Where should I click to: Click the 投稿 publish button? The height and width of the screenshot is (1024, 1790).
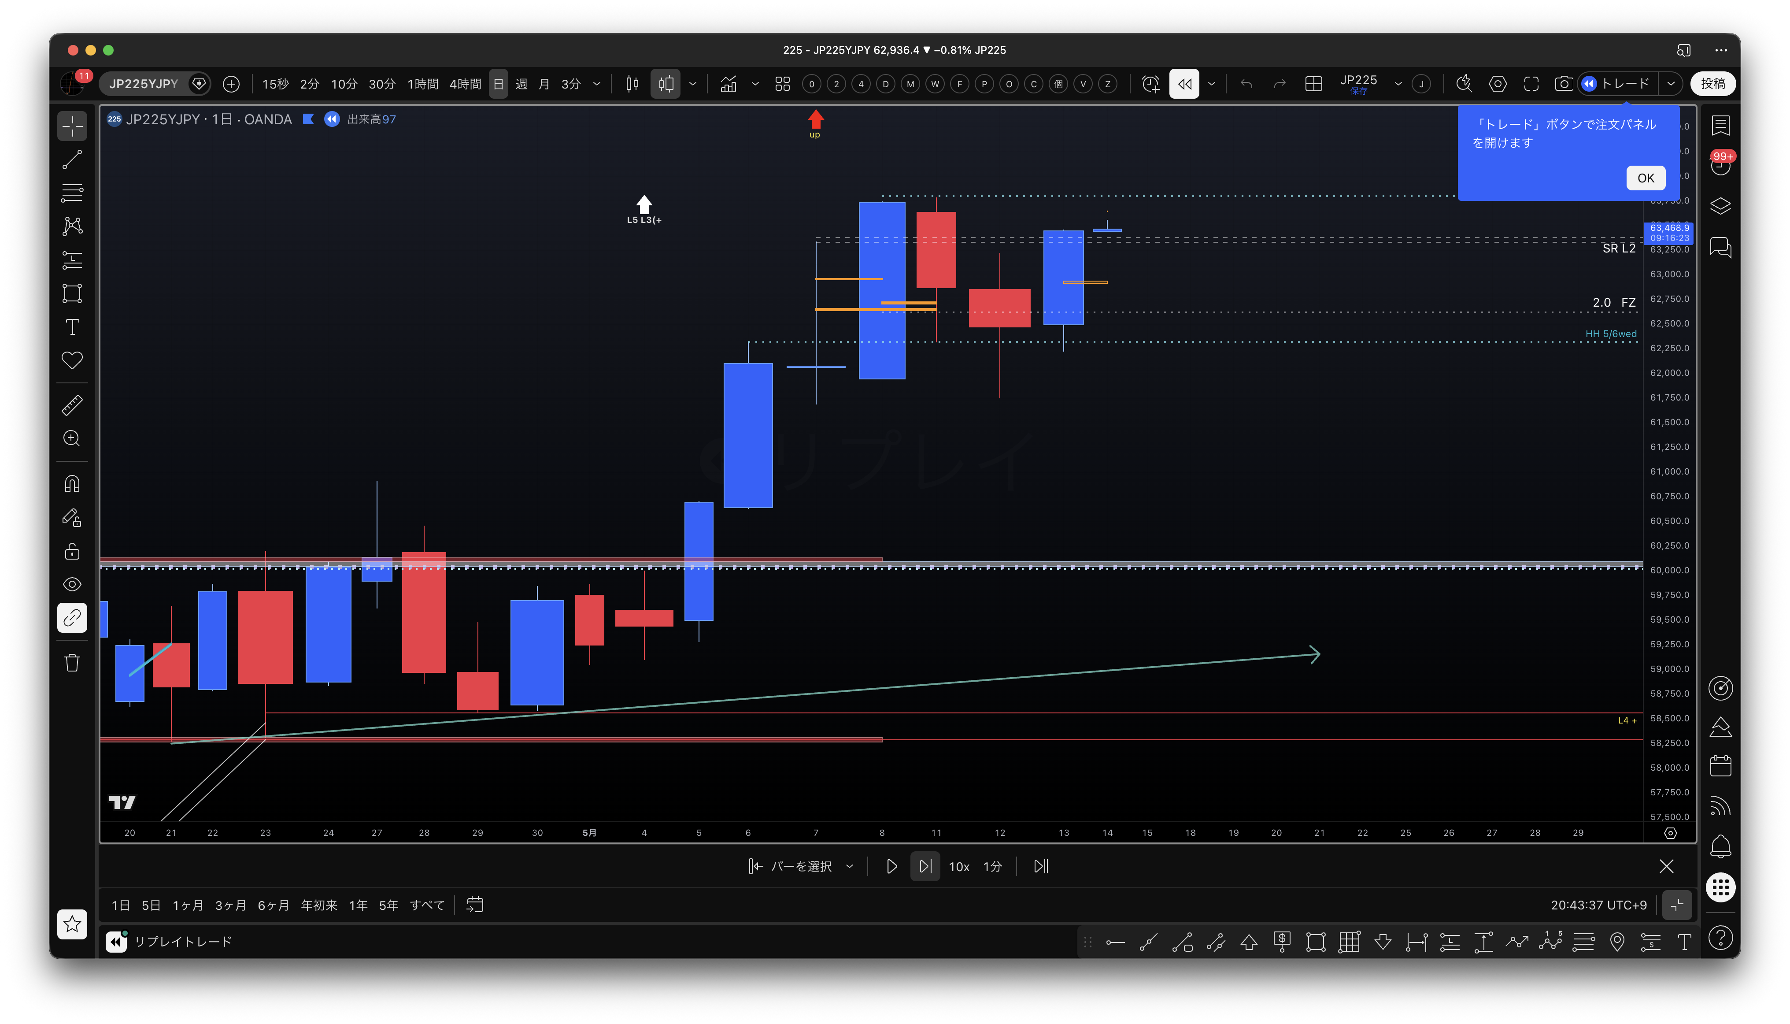tap(1712, 84)
